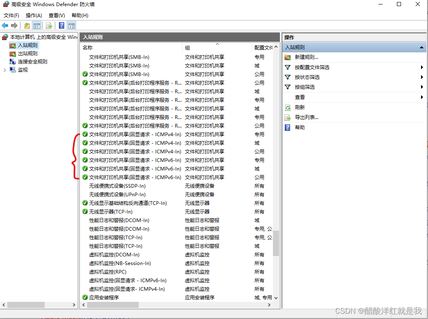Click the 按状态筛选 funnel icon
The width and height of the screenshot is (428, 319).
(288, 77)
